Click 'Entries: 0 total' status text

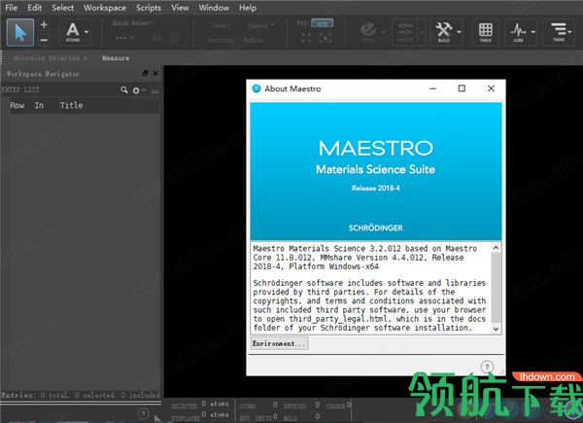(x=36, y=395)
